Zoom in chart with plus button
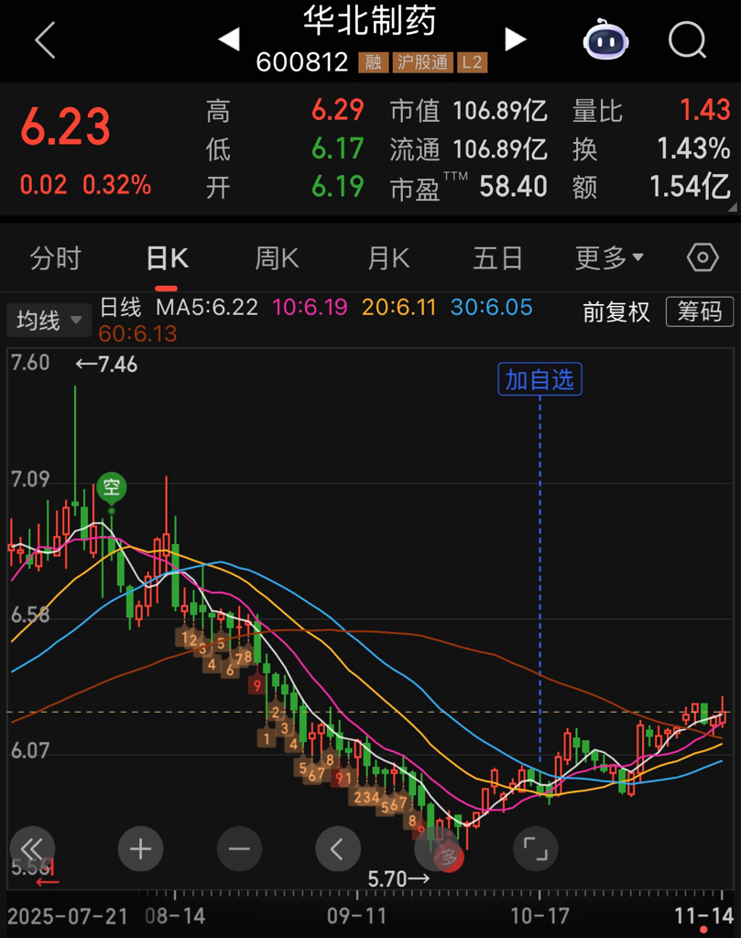The height and width of the screenshot is (938, 741). tap(140, 849)
